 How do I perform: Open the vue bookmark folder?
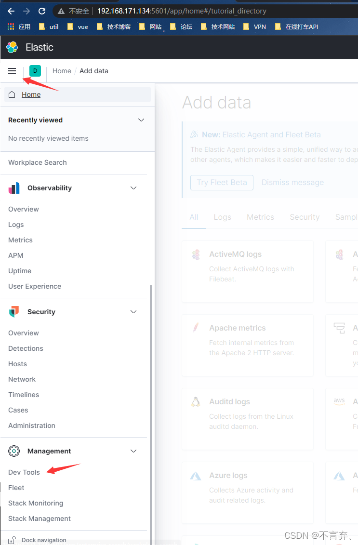click(78, 27)
